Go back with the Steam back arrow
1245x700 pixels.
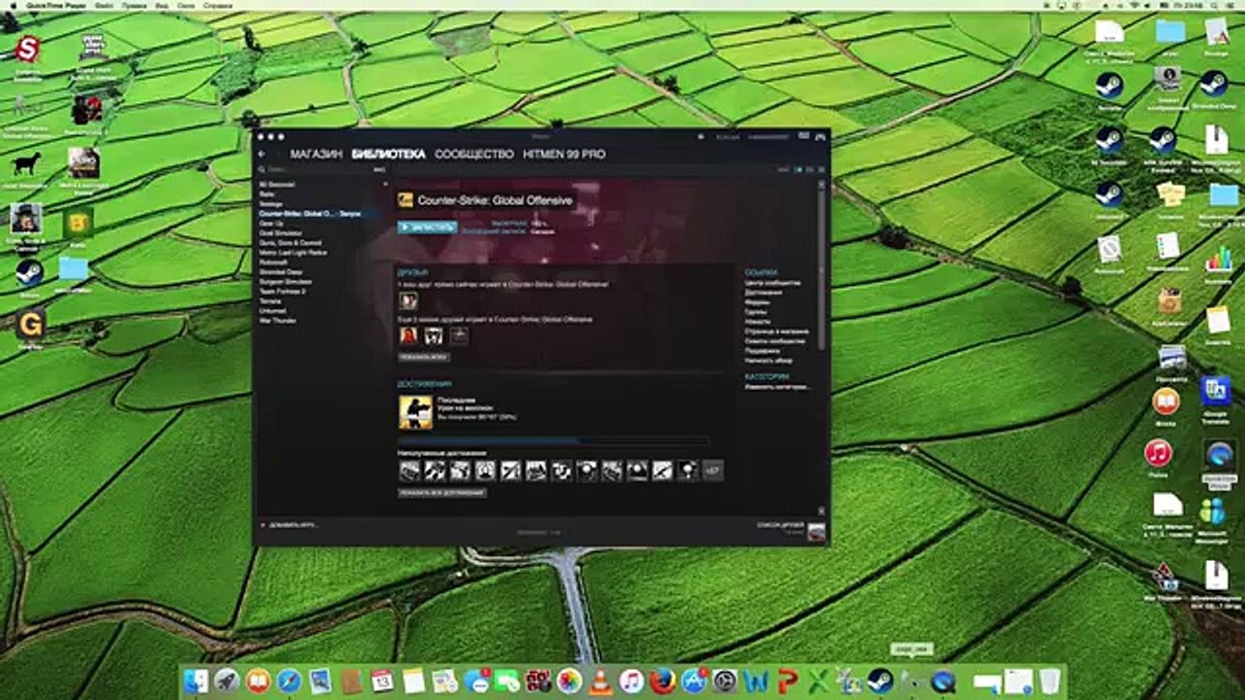coord(262,155)
